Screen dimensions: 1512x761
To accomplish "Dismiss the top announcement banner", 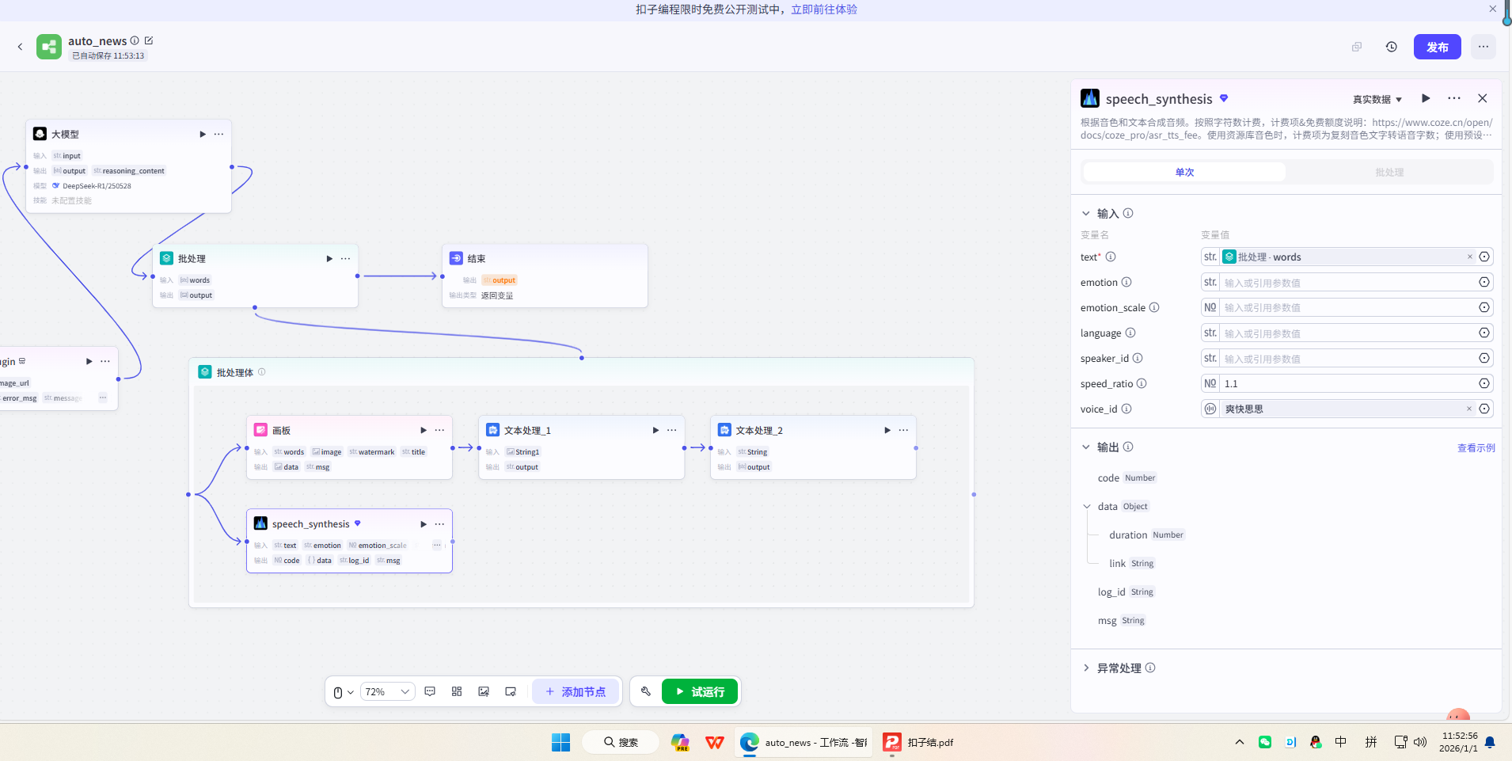I will (1493, 9).
